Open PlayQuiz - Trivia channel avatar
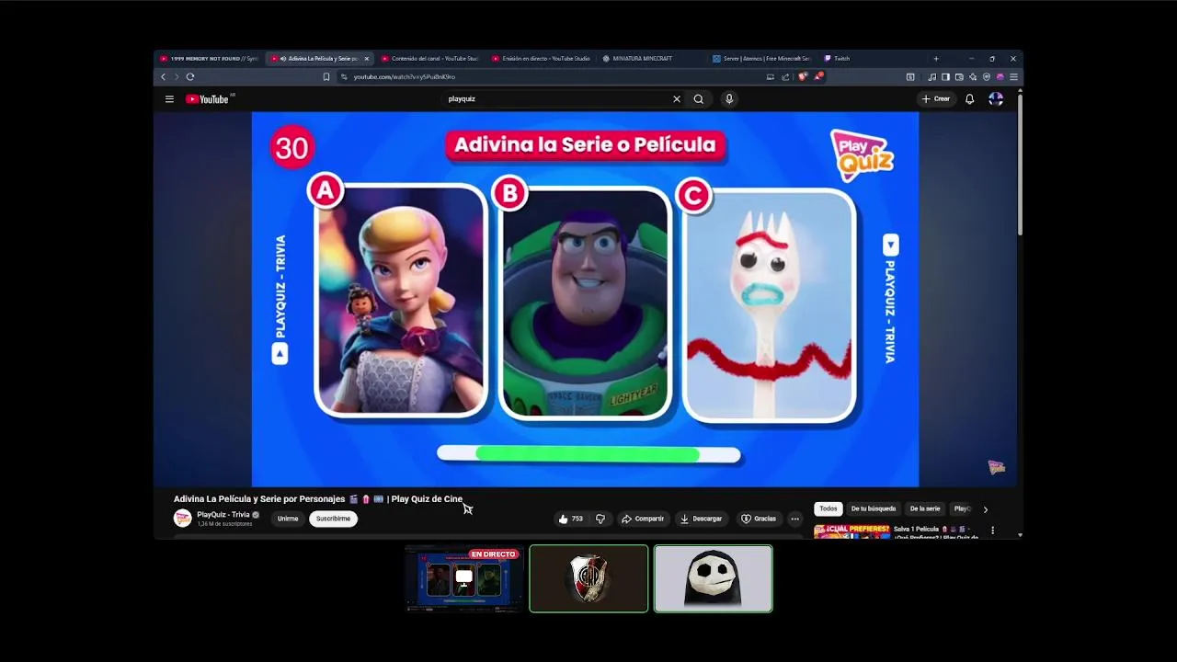This screenshot has width=1177, height=662. pos(183,519)
